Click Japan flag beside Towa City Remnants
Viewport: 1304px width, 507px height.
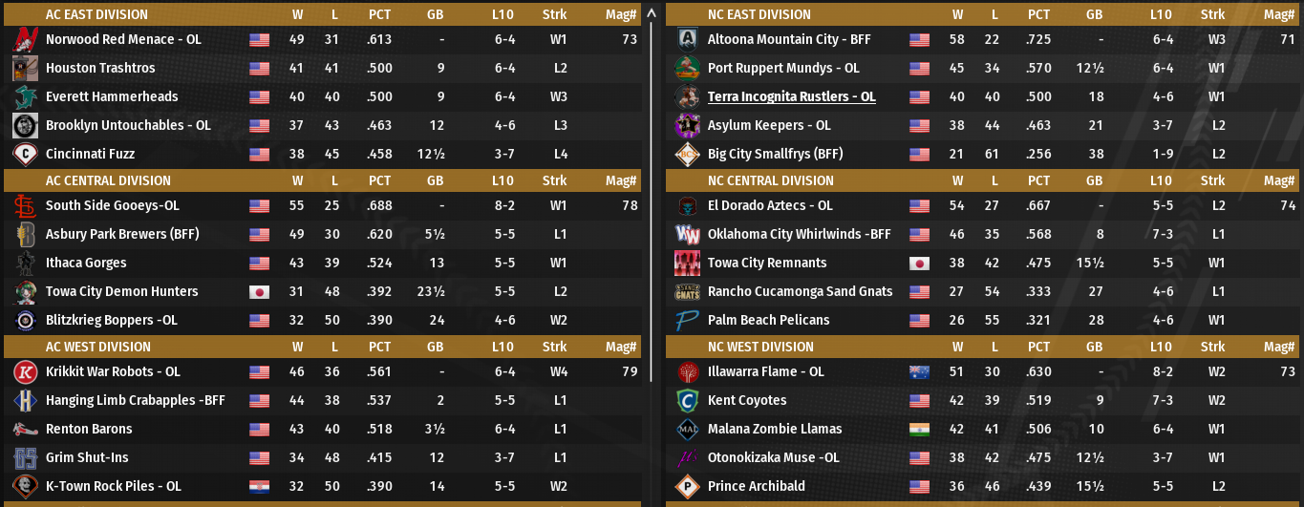click(919, 264)
